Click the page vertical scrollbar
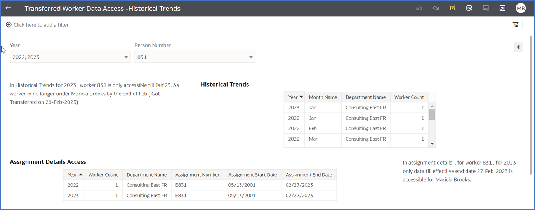Screen dimensions: 535x210 pos(531,105)
